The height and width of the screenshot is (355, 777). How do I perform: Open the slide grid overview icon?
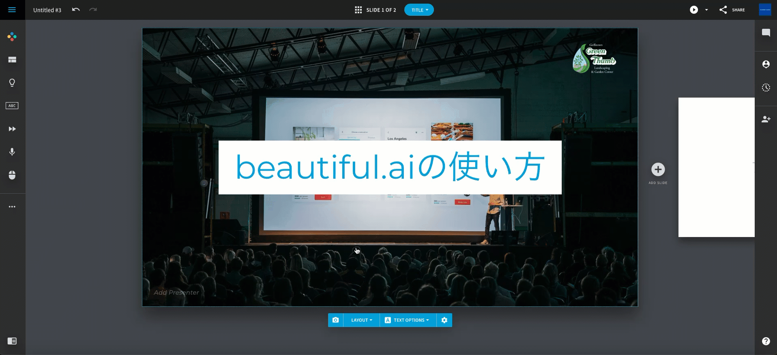click(x=358, y=10)
